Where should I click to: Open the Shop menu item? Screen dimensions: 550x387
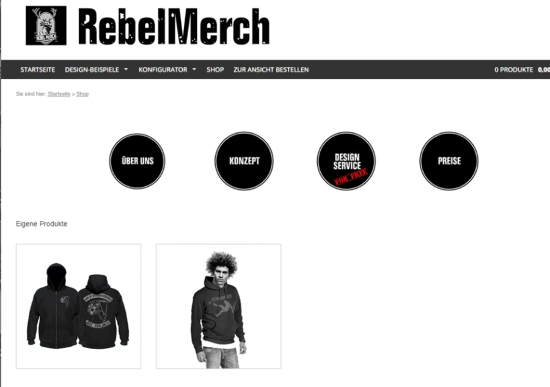pos(215,70)
